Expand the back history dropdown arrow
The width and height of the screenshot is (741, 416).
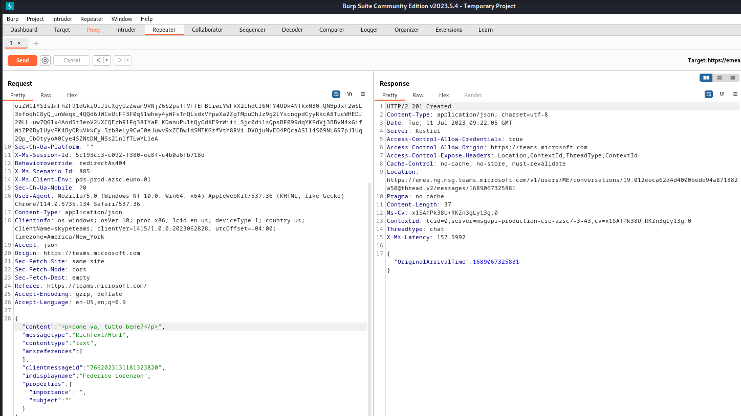tap(107, 60)
